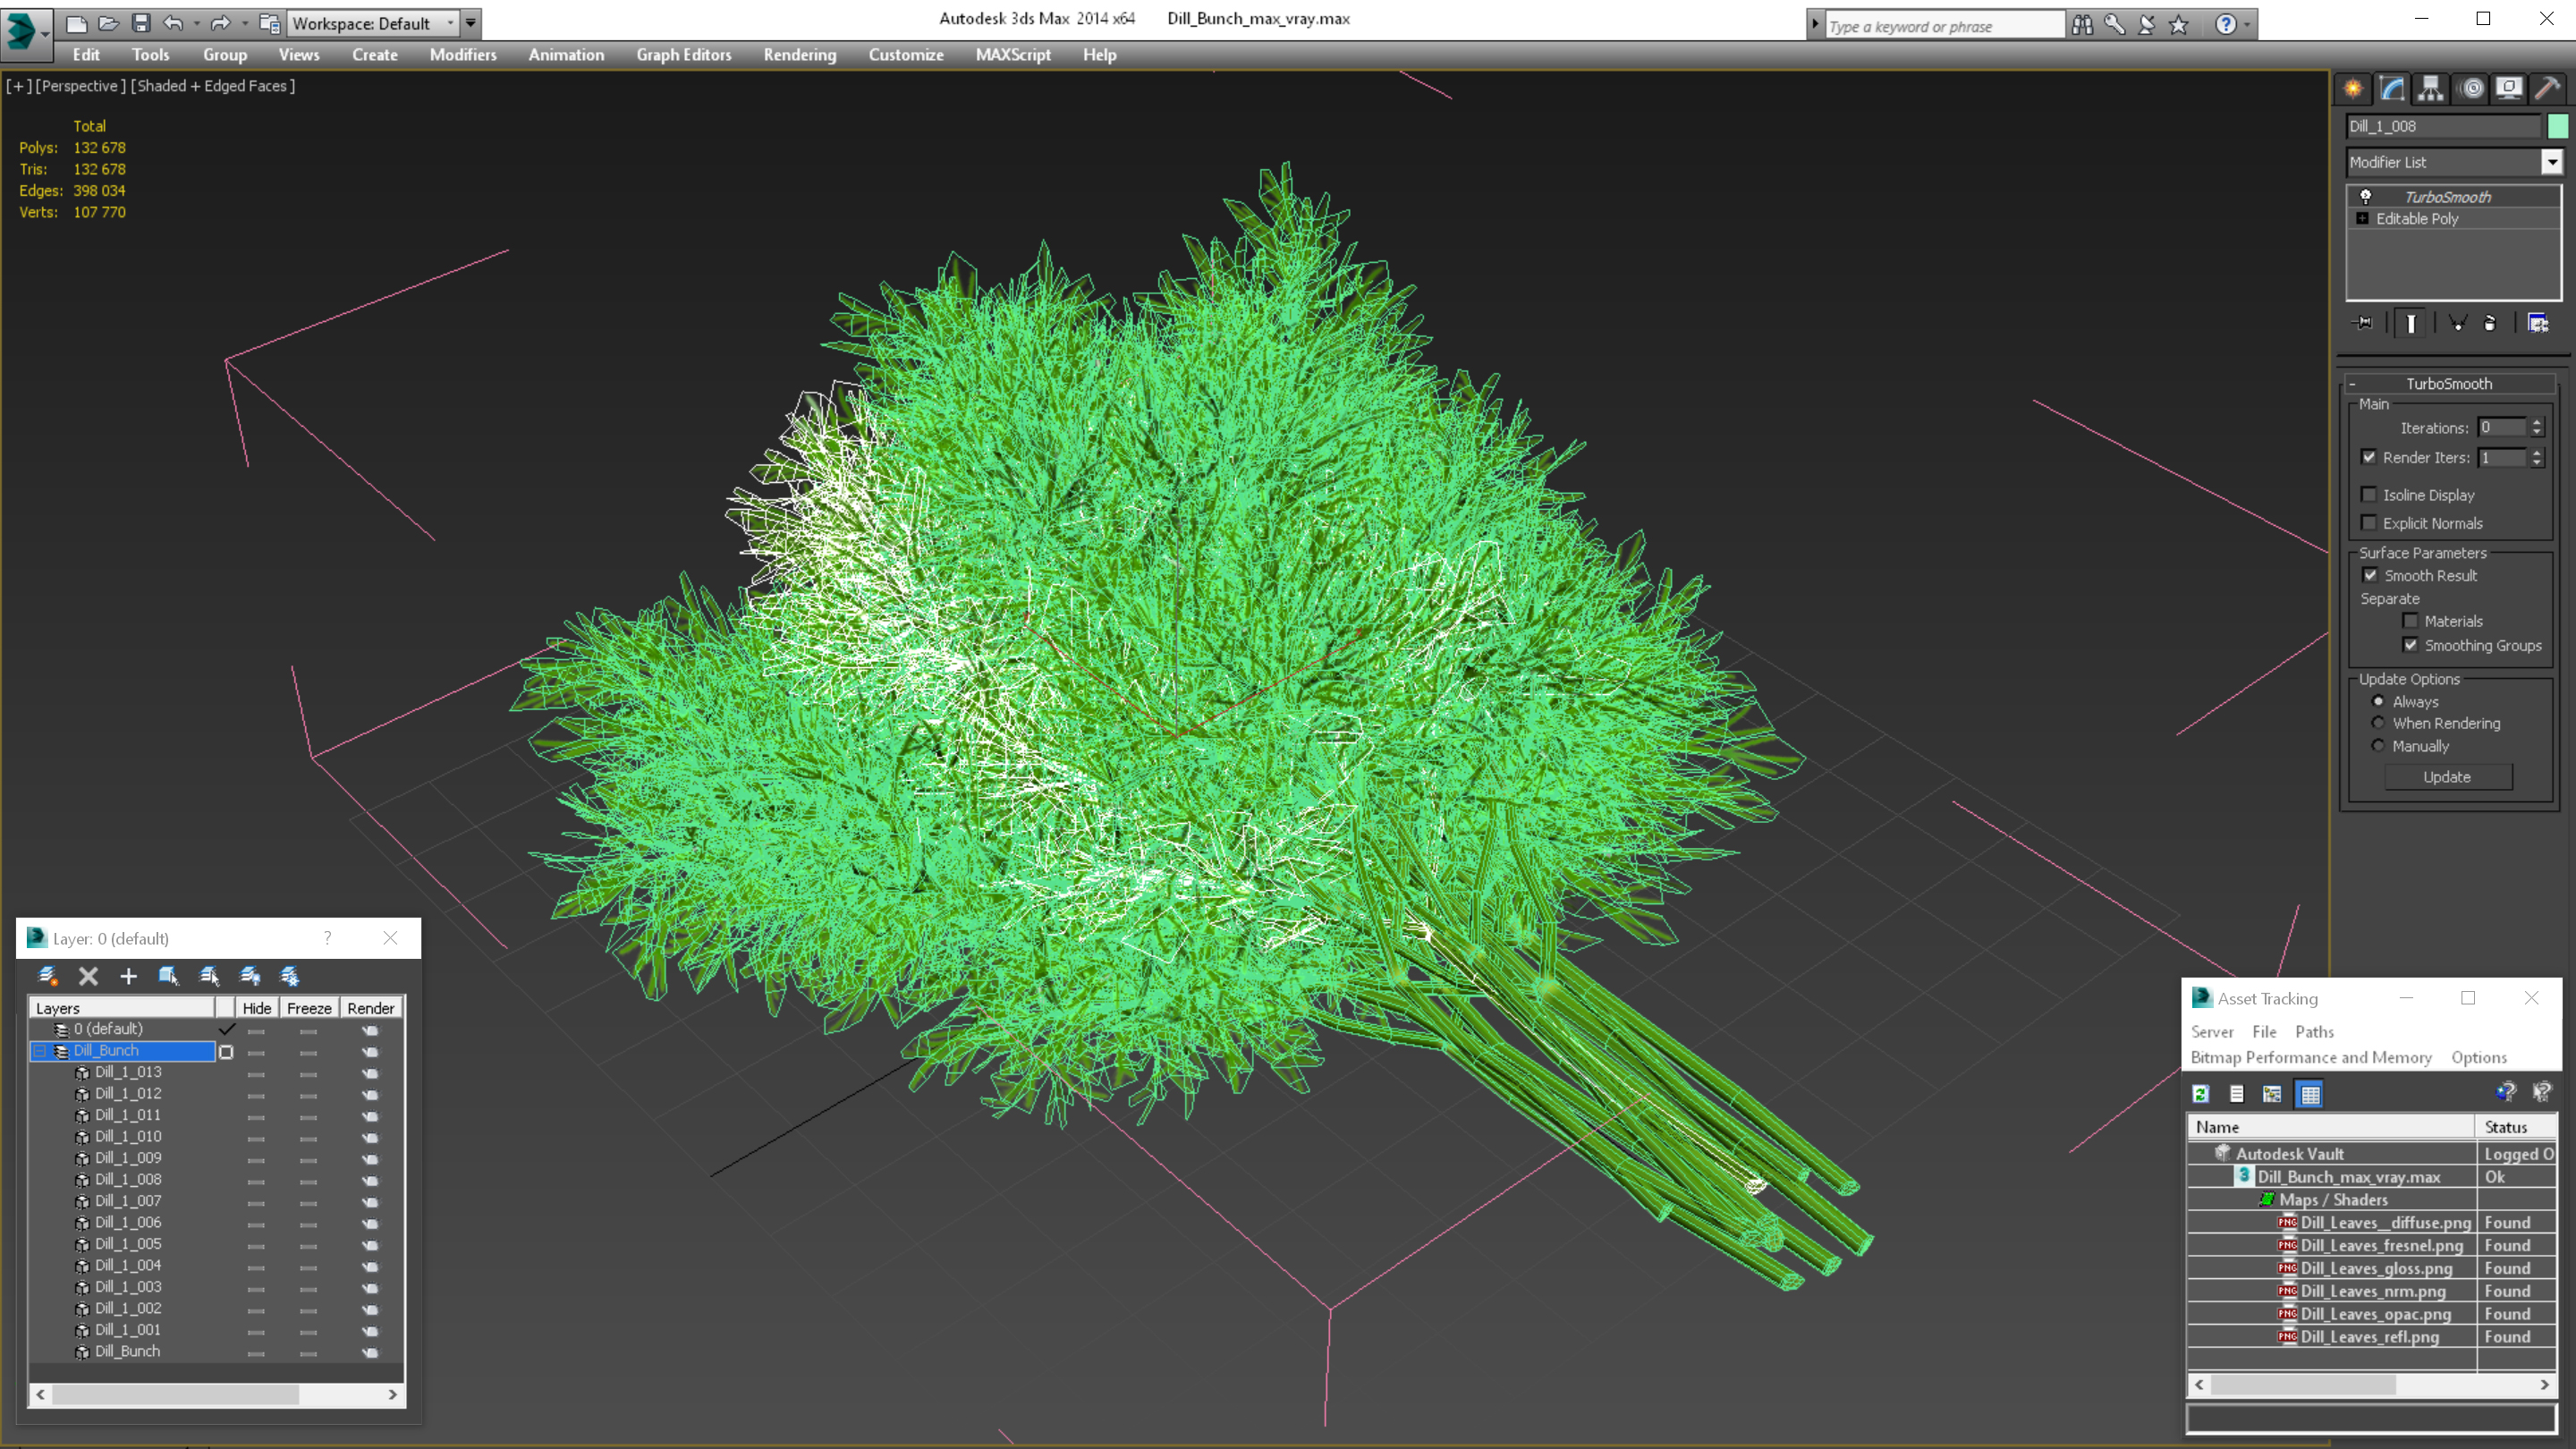2576x1449 pixels.
Task: Collapse the TurboSmooth rollout header
Action: click(x=2449, y=384)
